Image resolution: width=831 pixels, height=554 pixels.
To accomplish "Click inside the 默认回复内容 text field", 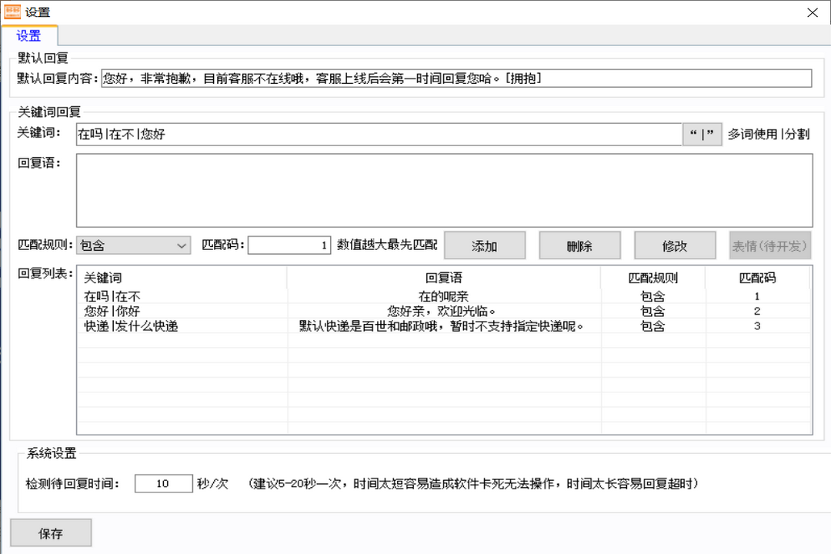I will (x=454, y=78).
